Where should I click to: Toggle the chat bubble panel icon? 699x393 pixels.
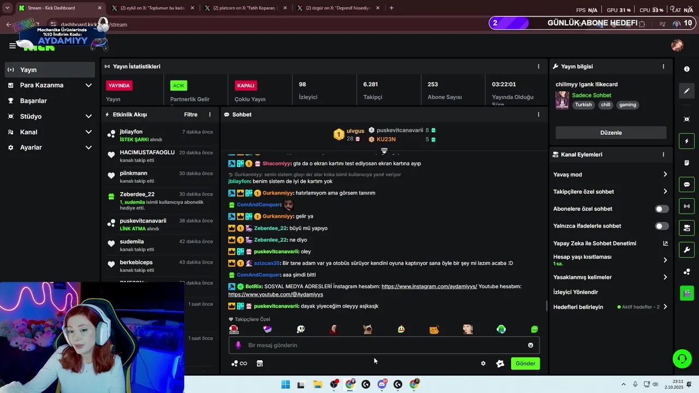[687, 184]
